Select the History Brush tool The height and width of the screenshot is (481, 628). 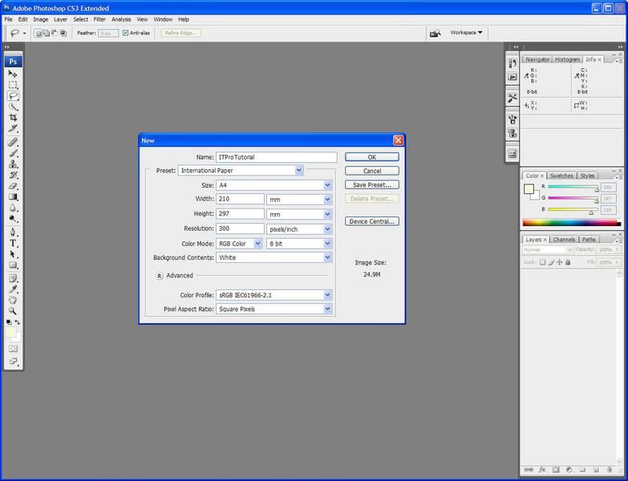click(13, 175)
